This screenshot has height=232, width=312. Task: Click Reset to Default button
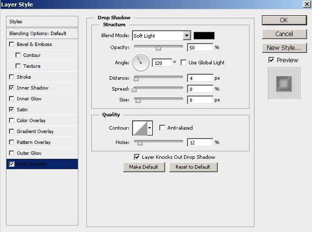point(193,167)
